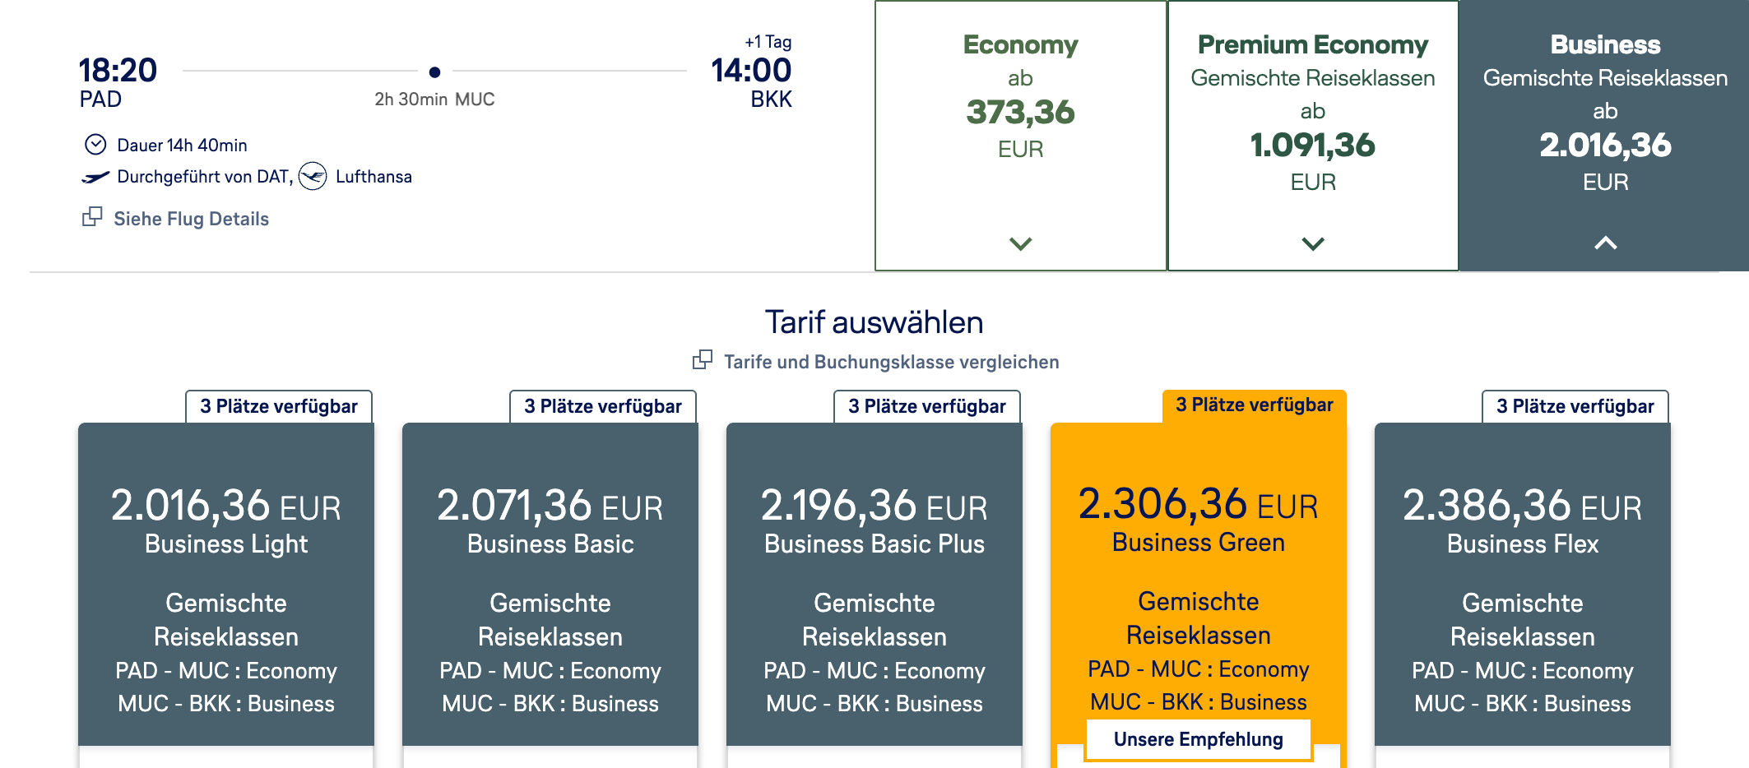Viewport: 1749px width, 768px height.
Task: Click the Lufthansa crane logo
Action: pyautogui.click(x=313, y=176)
